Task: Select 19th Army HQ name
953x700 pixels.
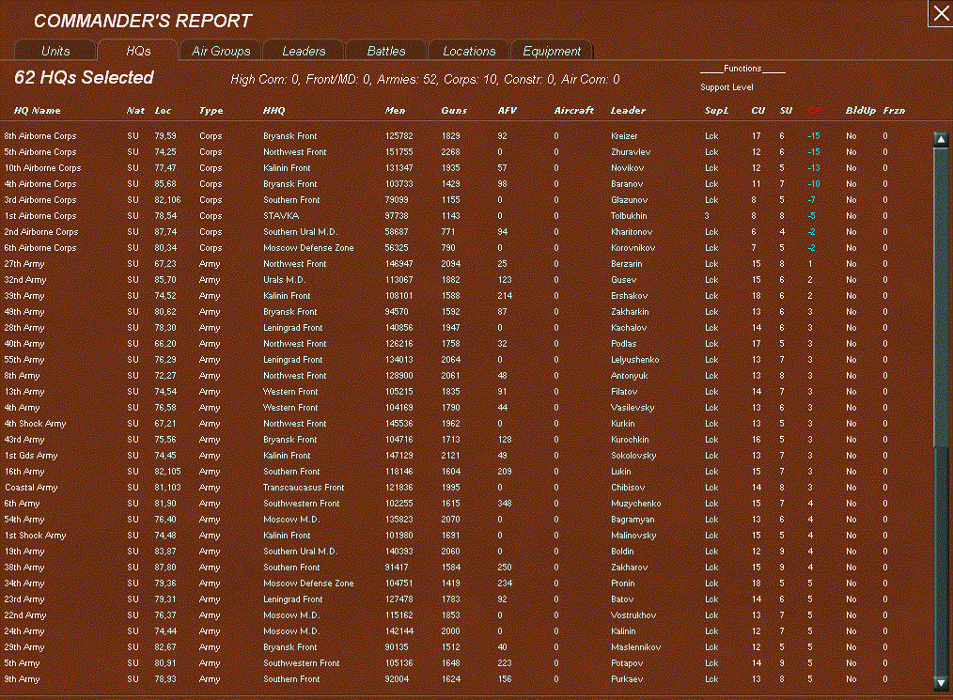Action: coord(24,552)
